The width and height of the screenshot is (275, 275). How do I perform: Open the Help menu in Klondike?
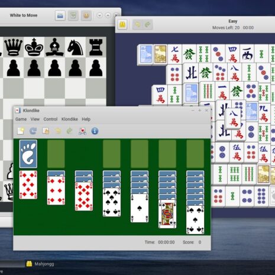pos(86,119)
